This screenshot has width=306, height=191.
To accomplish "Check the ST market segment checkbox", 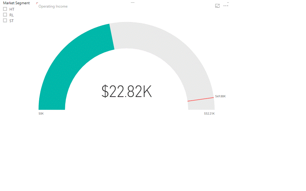I will [x=5, y=21].
